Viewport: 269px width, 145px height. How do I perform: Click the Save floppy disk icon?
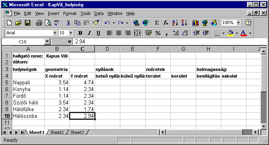tap(28, 23)
